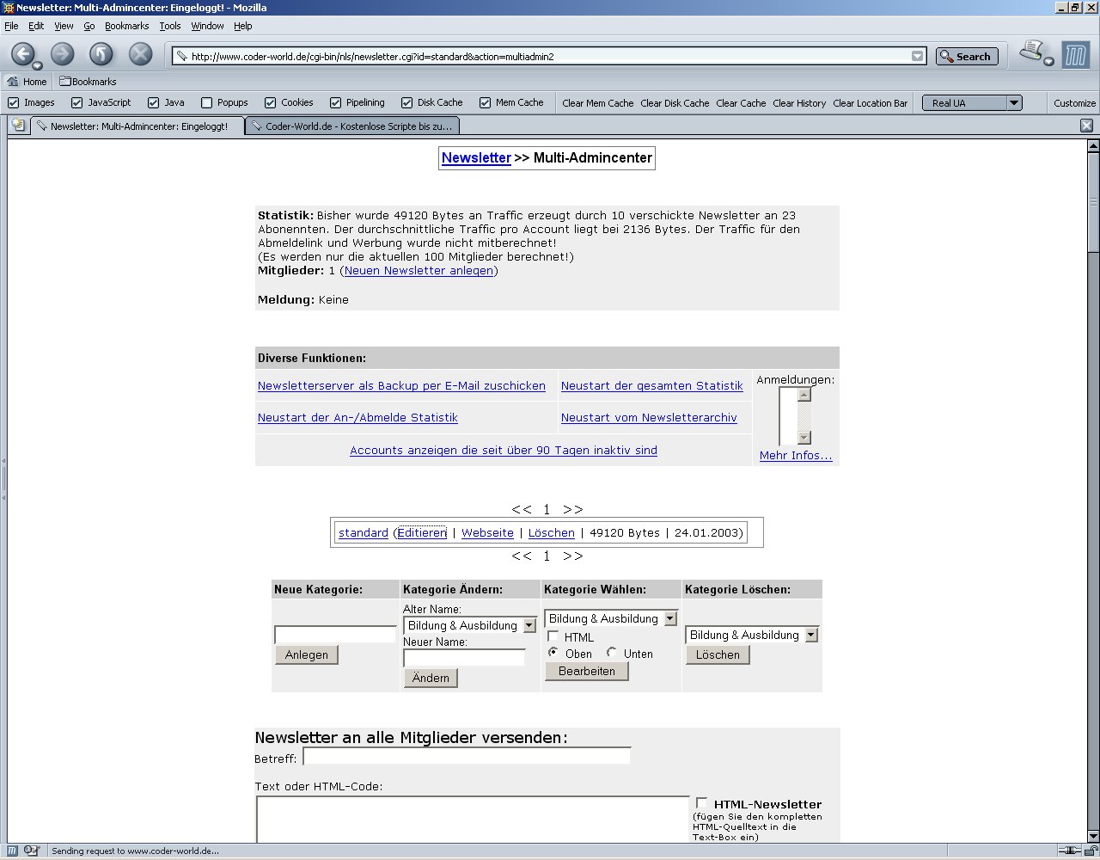1100x860 pixels.
Task: Click Clear Mem Cache in the toolbar
Action: [x=598, y=103]
